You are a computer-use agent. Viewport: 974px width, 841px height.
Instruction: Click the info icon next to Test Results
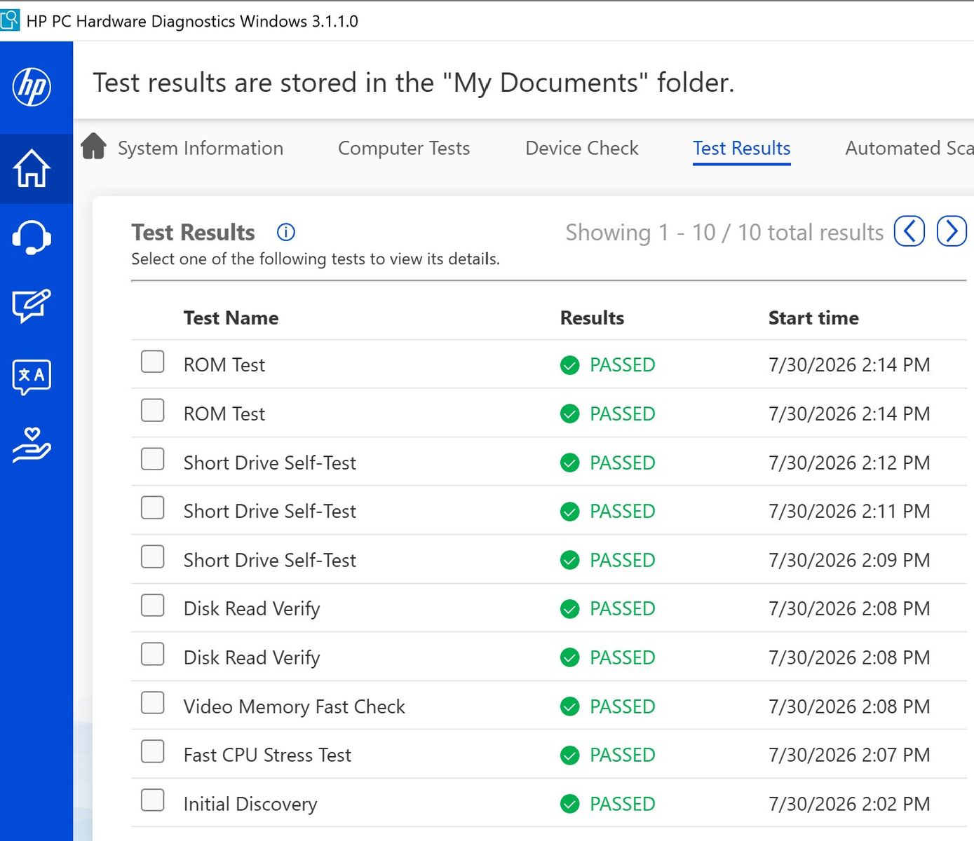[x=286, y=232]
